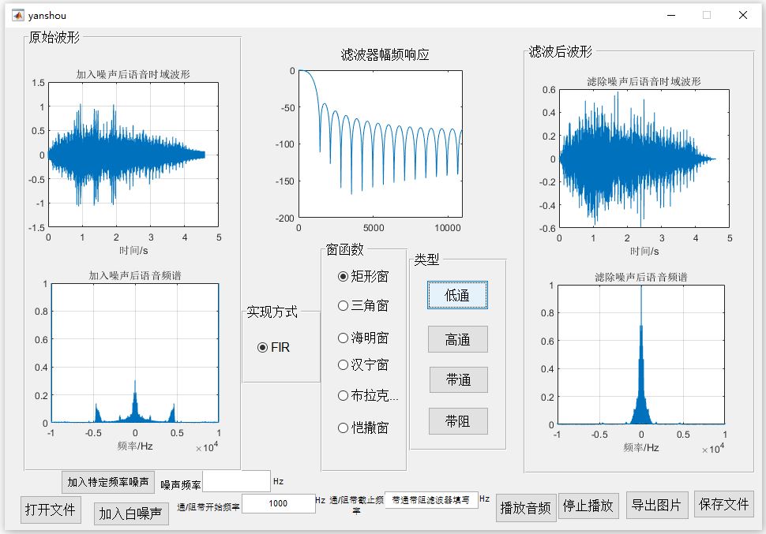Click 保存文件 to save the file

pos(724,505)
